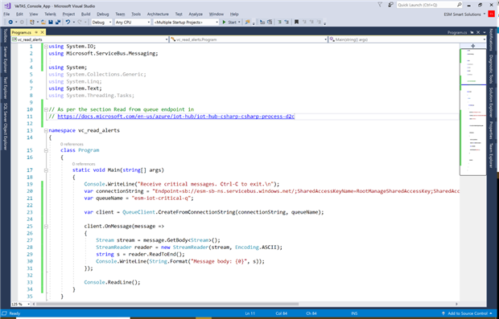Click the split editor plus icon above scrollbar
The image size is (499, 319).
[x=473, y=46]
